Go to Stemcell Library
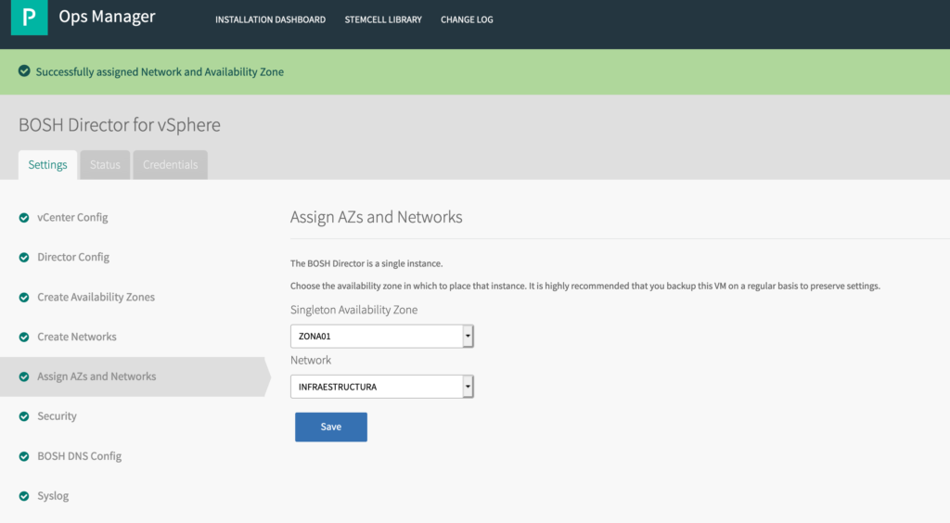Image resolution: width=950 pixels, height=523 pixels. point(383,19)
